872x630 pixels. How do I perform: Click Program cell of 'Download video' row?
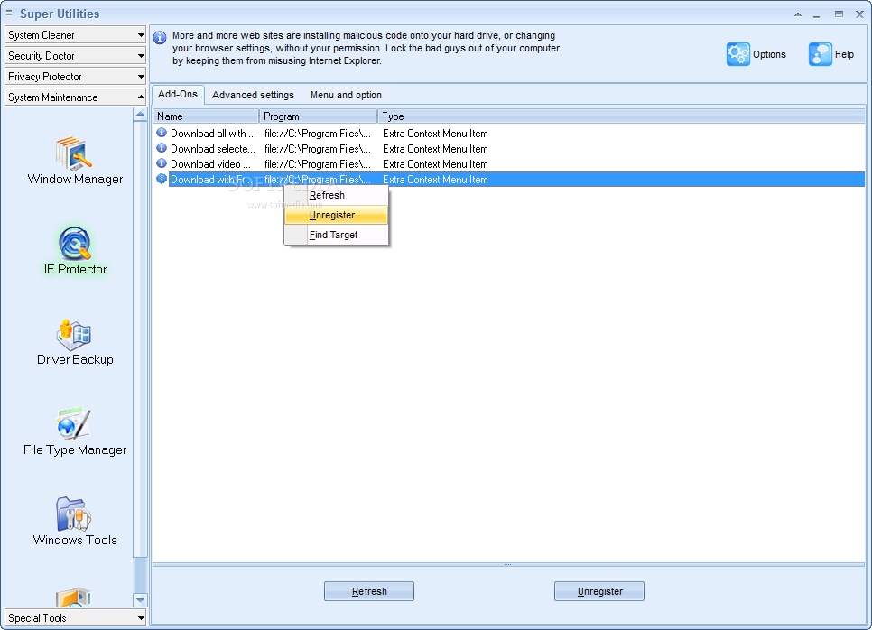click(x=317, y=164)
